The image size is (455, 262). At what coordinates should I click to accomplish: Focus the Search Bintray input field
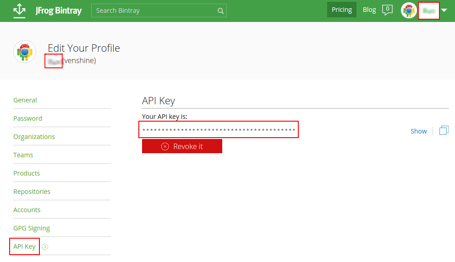click(159, 11)
